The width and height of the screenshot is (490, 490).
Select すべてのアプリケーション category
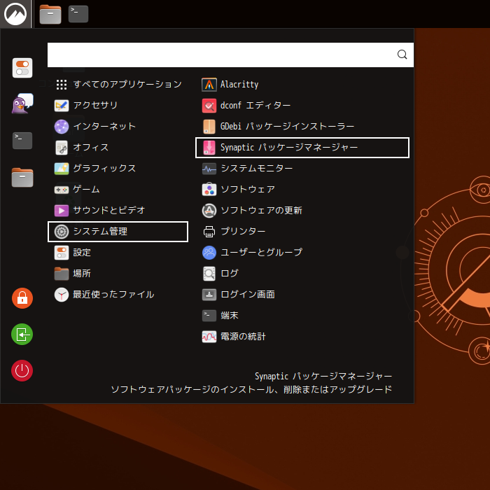[118, 85]
